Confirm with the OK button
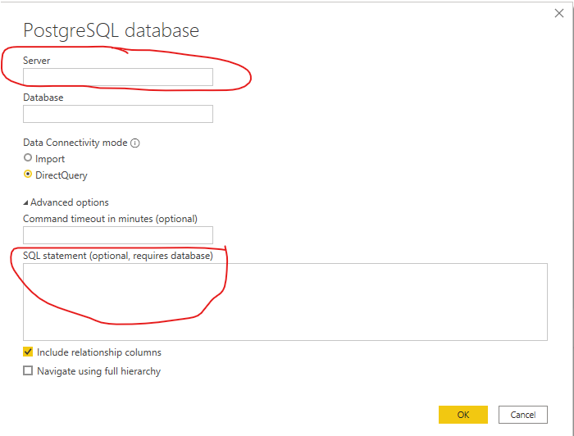The width and height of the screenshot is (574, 436). [463, 415]
